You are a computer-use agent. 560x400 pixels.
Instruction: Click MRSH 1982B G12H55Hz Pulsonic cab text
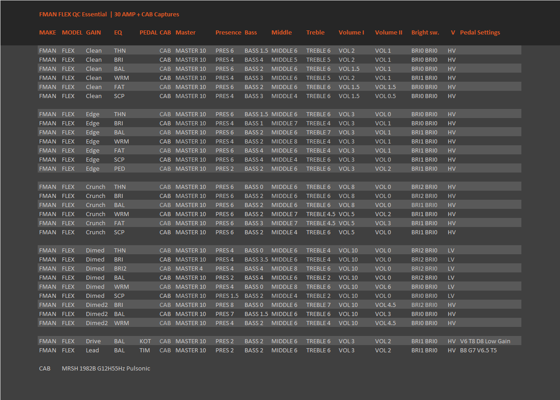click(106, 369)
